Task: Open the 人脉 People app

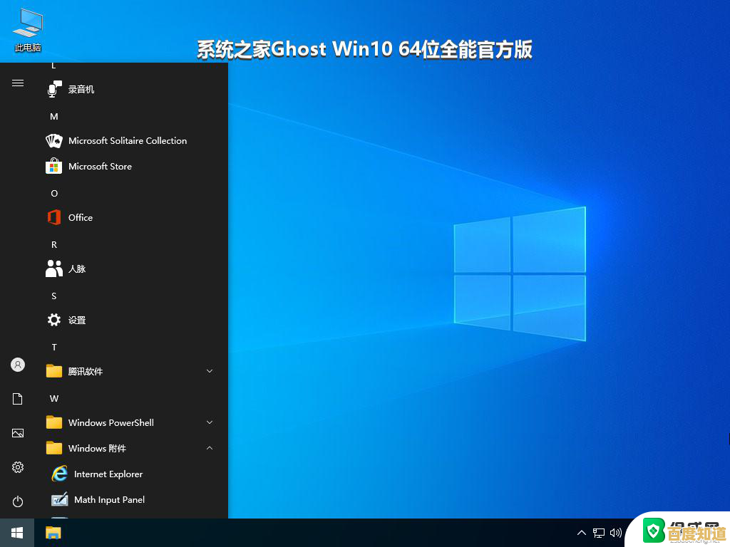Action: click(x=77, y=269)
